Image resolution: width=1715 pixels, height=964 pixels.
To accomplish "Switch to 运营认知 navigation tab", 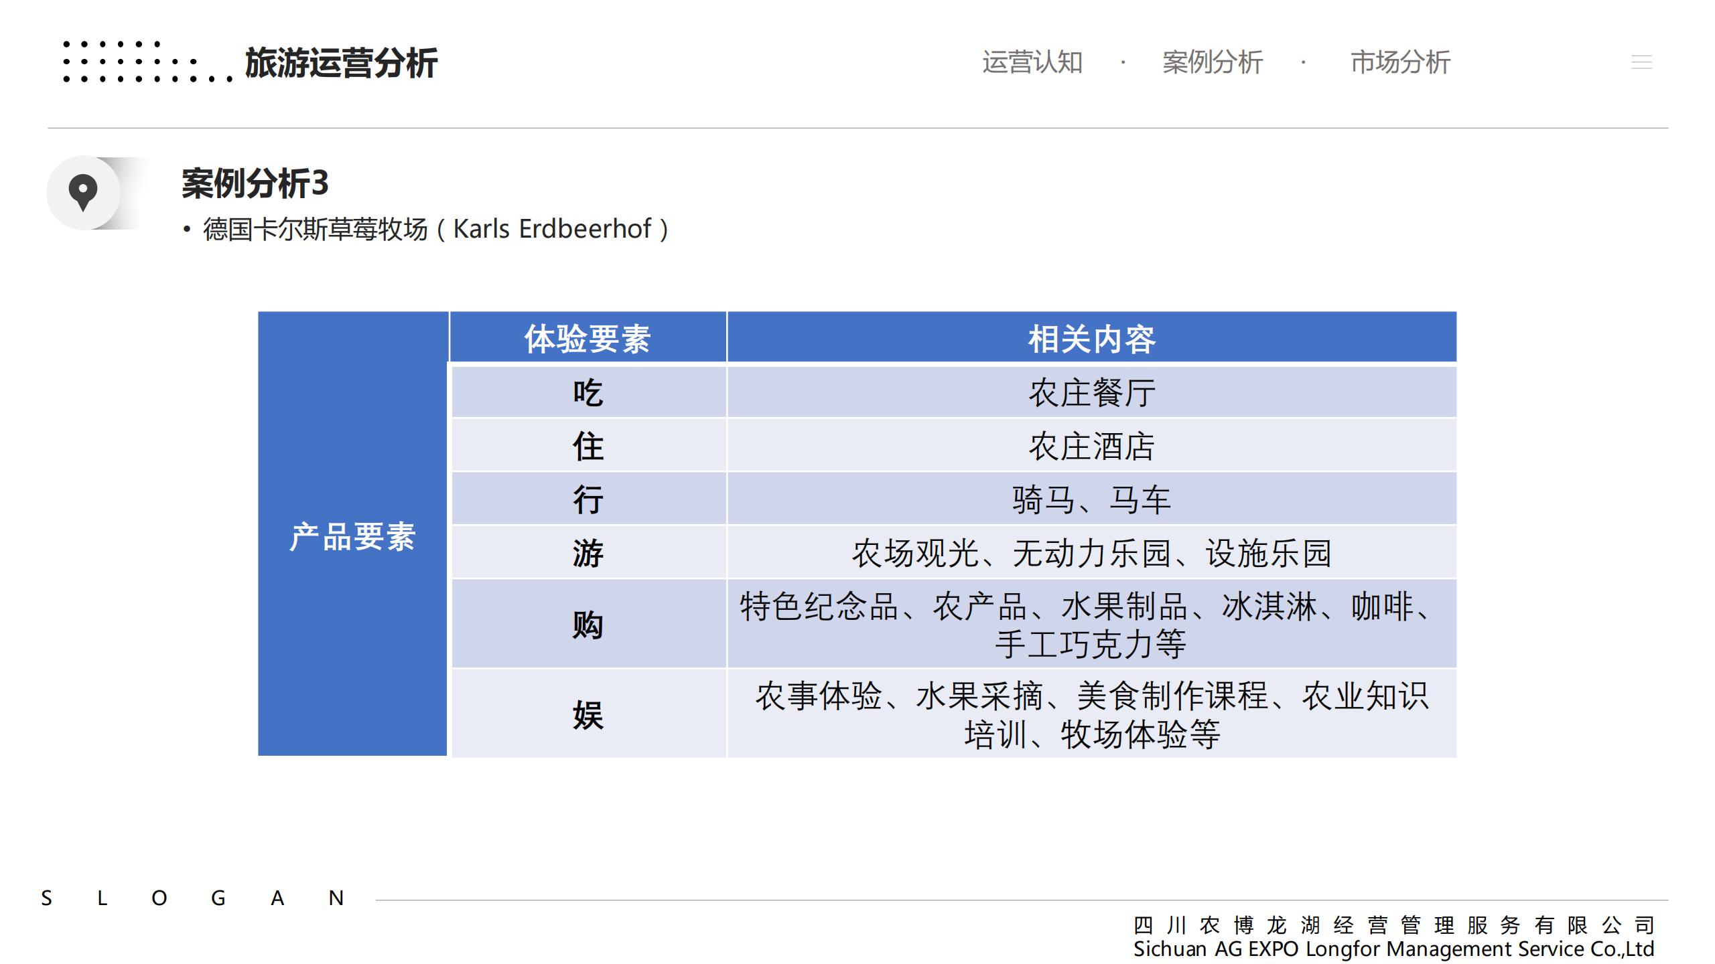I will coord(1032,62).
